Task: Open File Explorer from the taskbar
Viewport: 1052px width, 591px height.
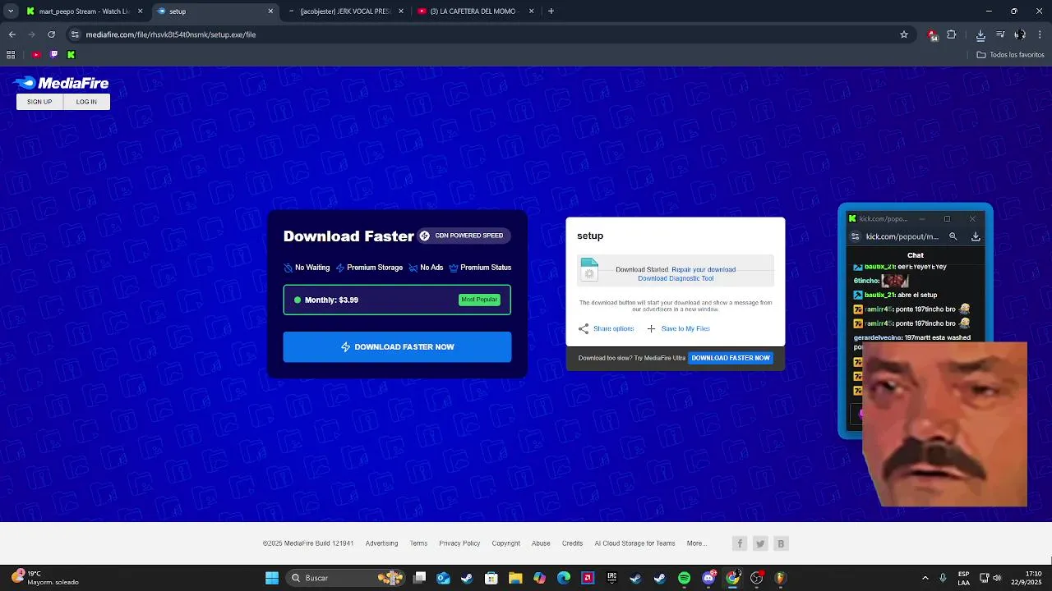Action: (515, 578)
